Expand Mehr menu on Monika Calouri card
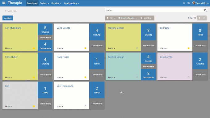This screenshot has width=210, height=118. 111,78
